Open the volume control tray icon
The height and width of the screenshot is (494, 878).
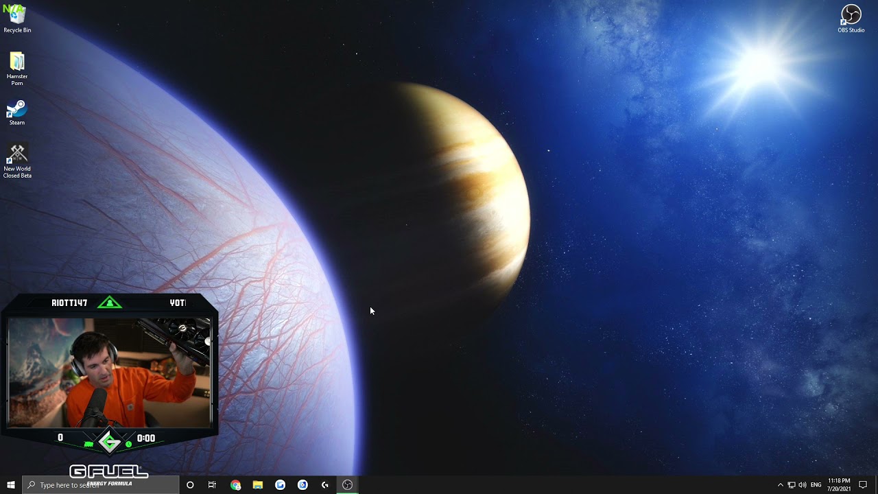(803, 485)
